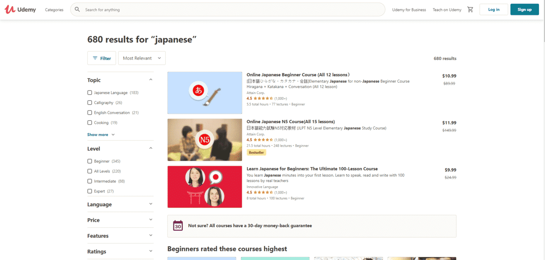Click the Log in button
The height and width of the screenshot is (260, 545).
click(x=494, y=9)
